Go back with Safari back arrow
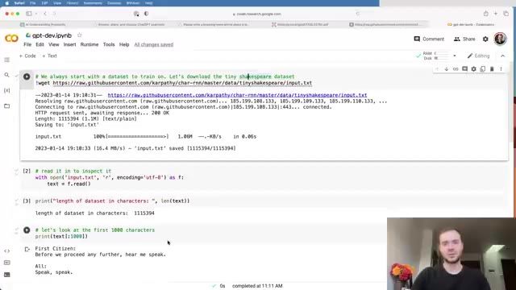Viewport: 516px width, 290px height. pos(45,14)
